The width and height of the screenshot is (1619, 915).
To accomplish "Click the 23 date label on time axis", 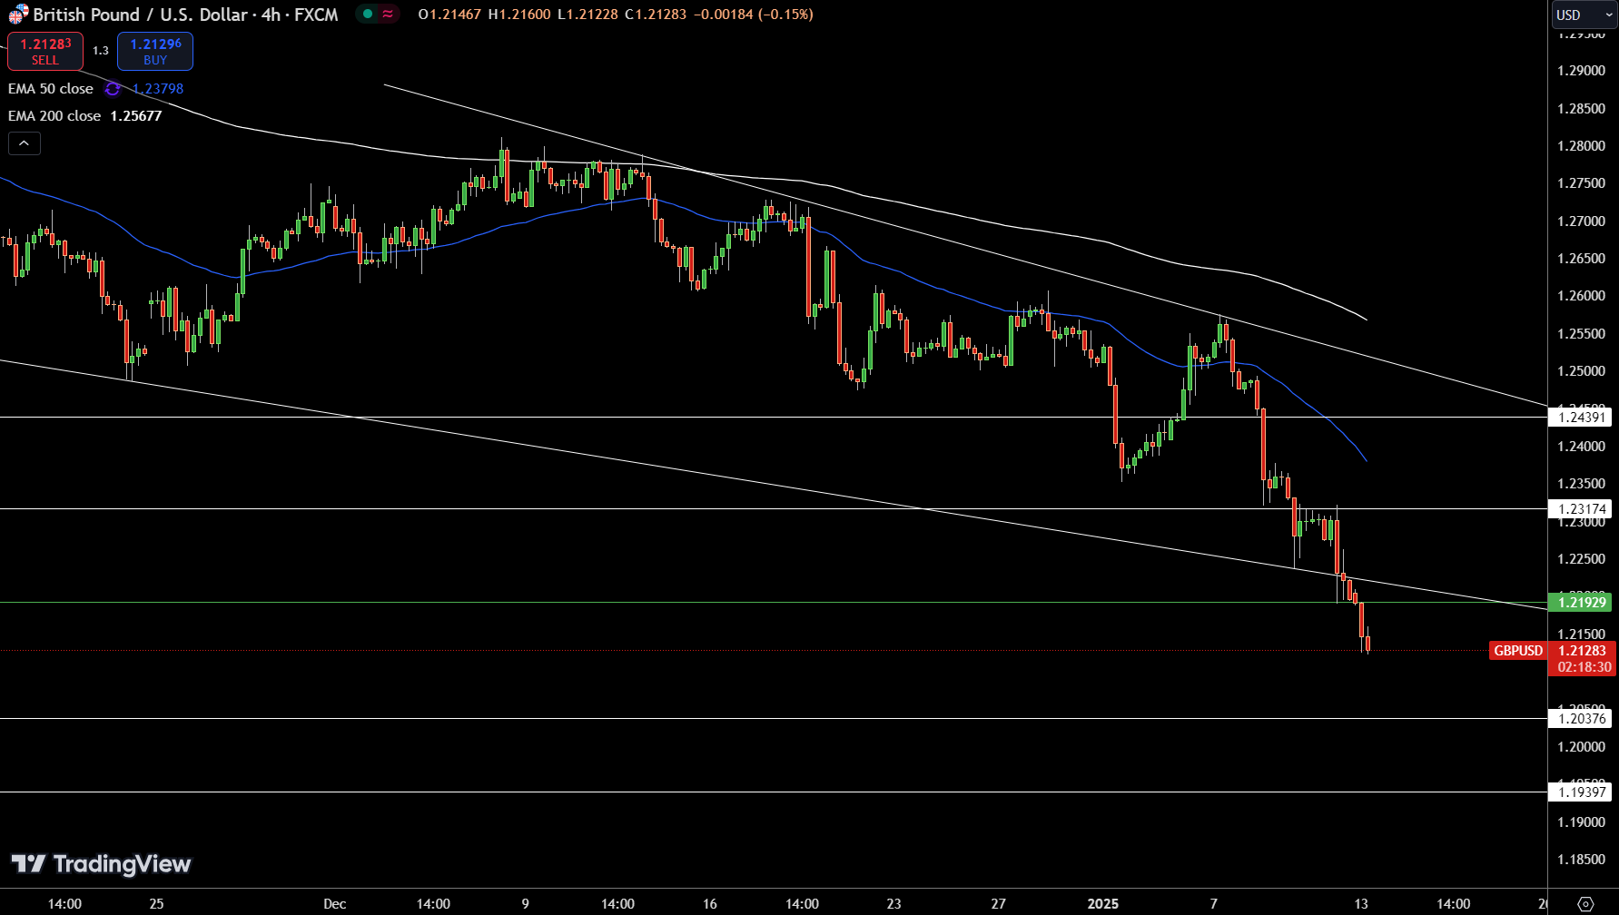I will click(894, 904).
